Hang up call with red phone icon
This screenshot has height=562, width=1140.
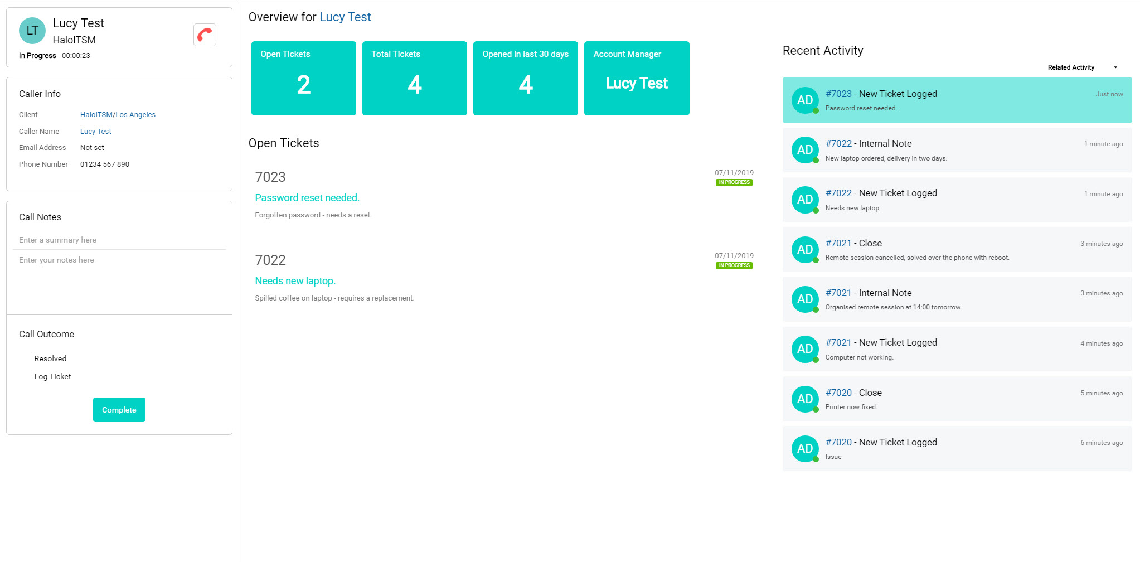coord(205,35)
